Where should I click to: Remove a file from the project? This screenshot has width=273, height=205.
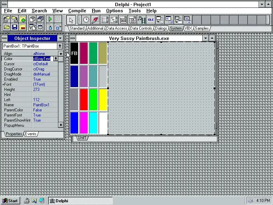coord(23,27)
